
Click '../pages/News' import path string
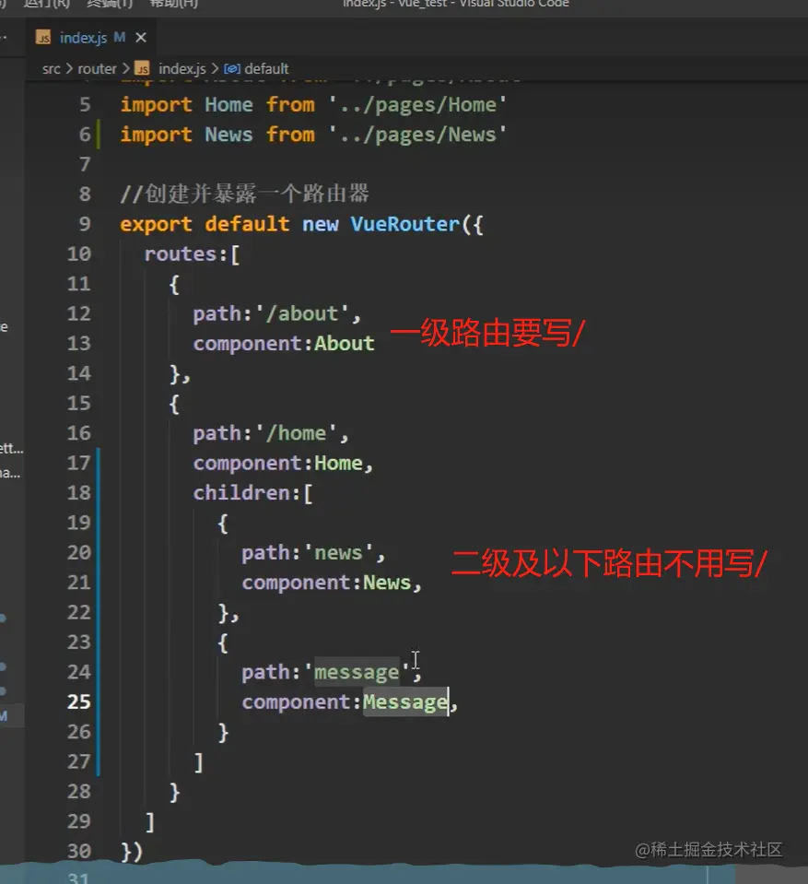click(x=417, y=136)
